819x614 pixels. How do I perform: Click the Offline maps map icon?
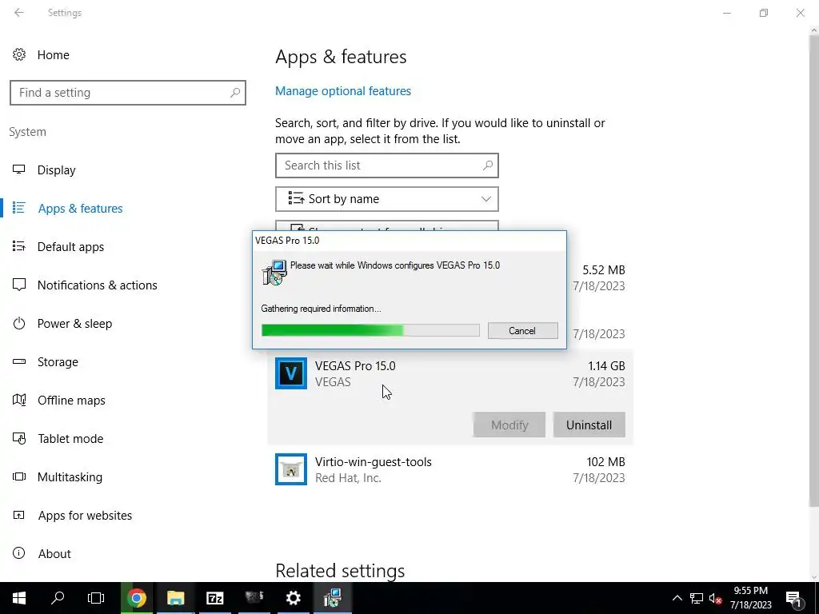point(19,400)
